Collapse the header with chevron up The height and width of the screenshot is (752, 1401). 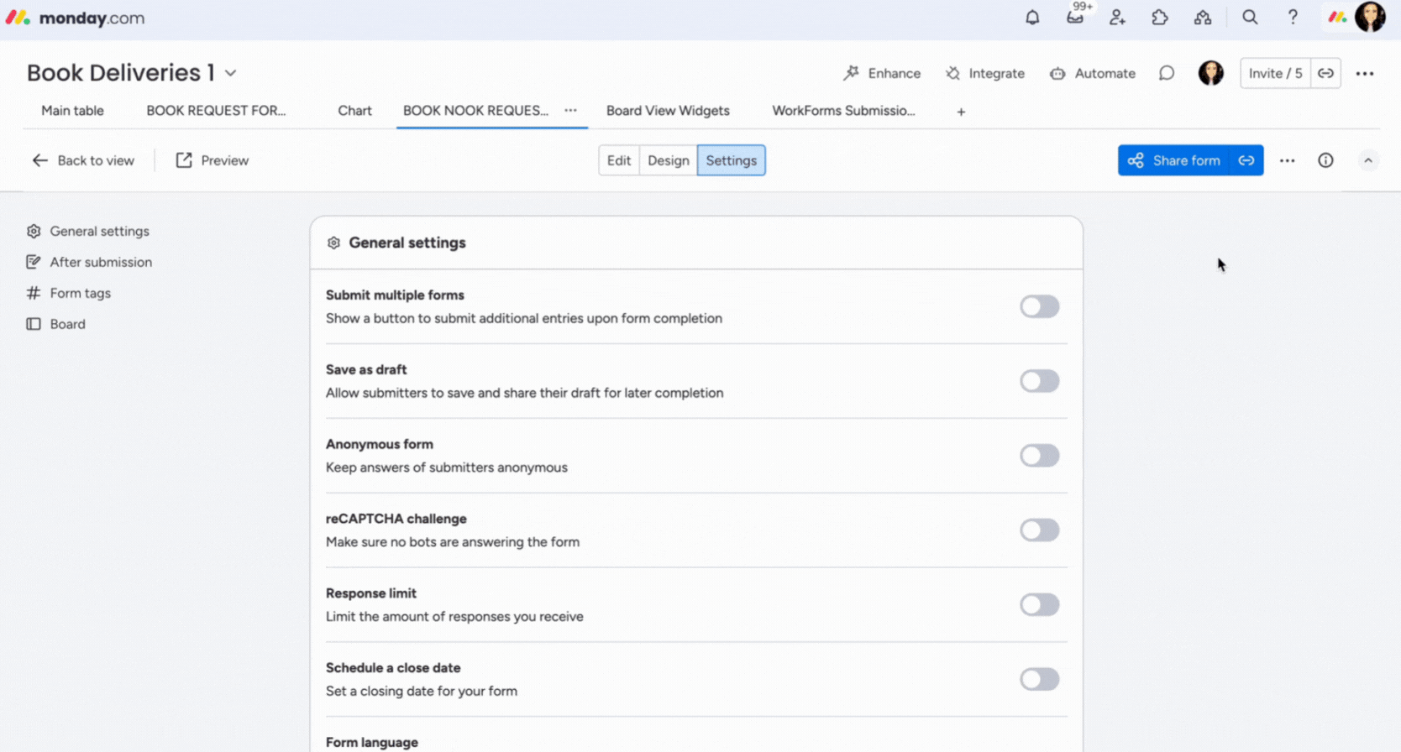click(1368, 160)
